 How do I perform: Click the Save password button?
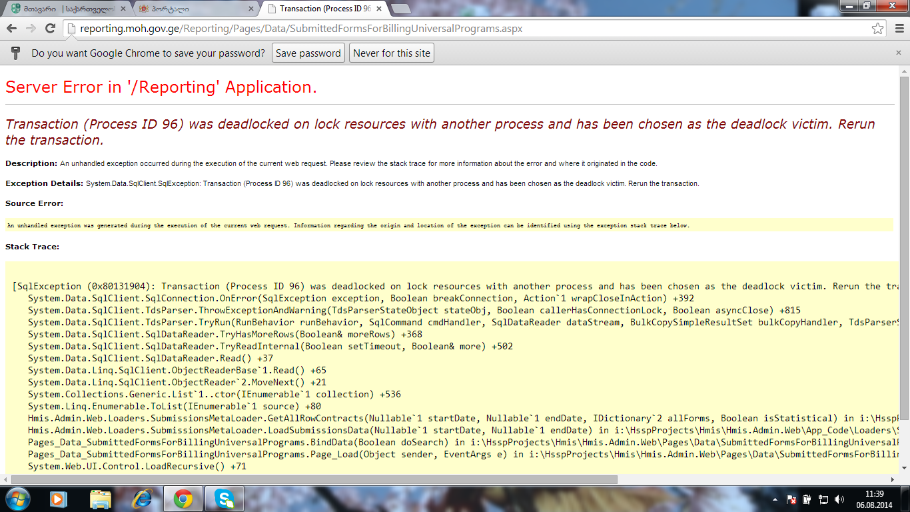[x=308, y=53]
